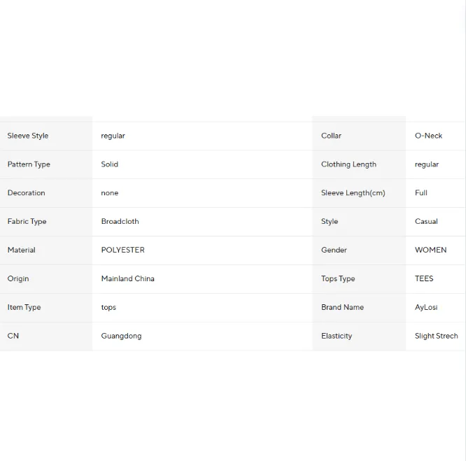Select the CN label cell

coord(46,336)
